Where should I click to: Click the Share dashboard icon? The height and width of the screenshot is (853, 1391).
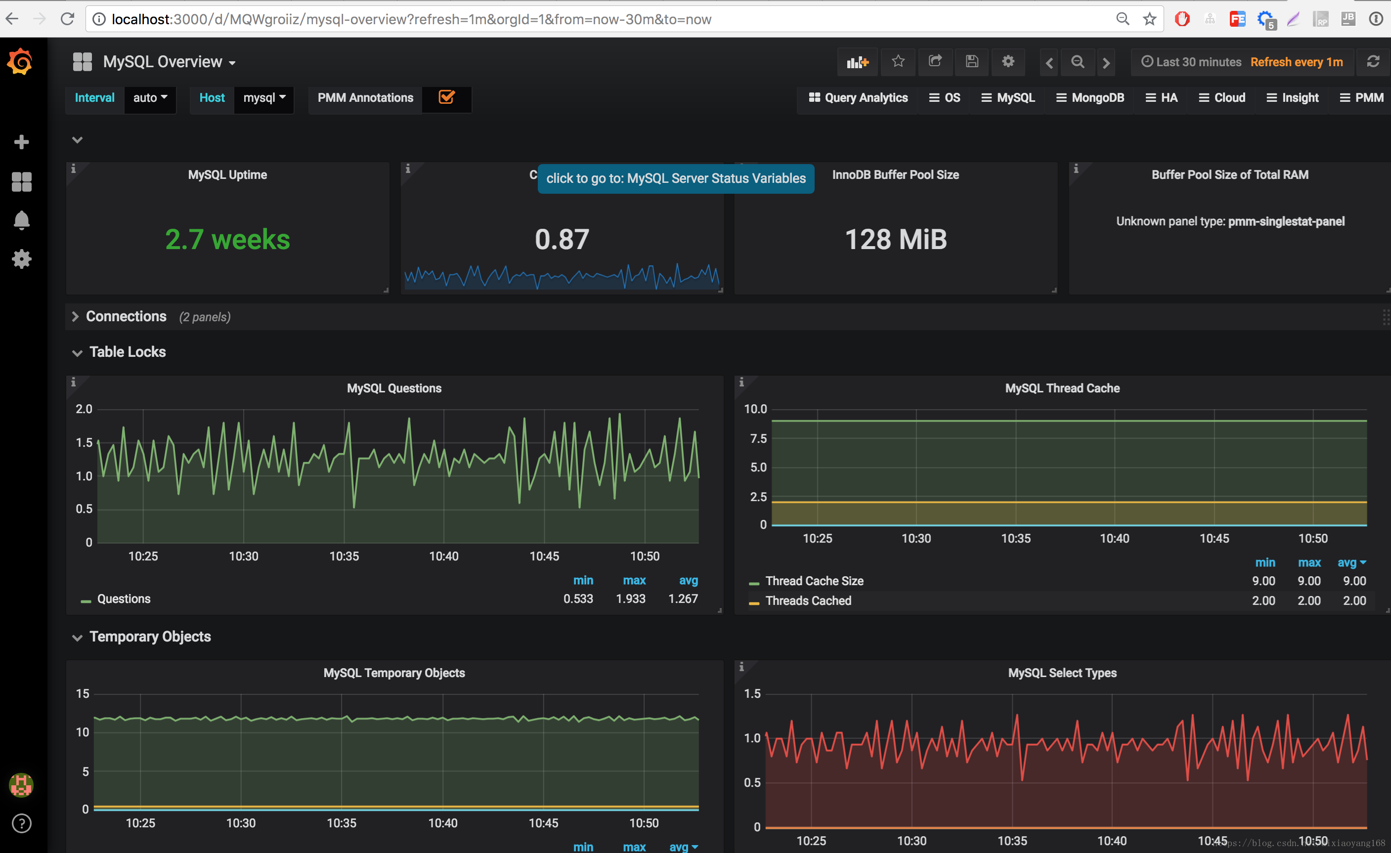[x=935, y=62]
